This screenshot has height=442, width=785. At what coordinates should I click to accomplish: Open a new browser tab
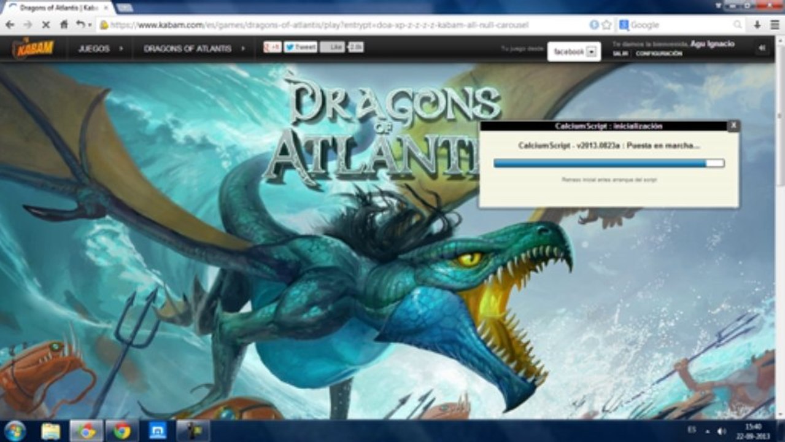coord(125,8)
